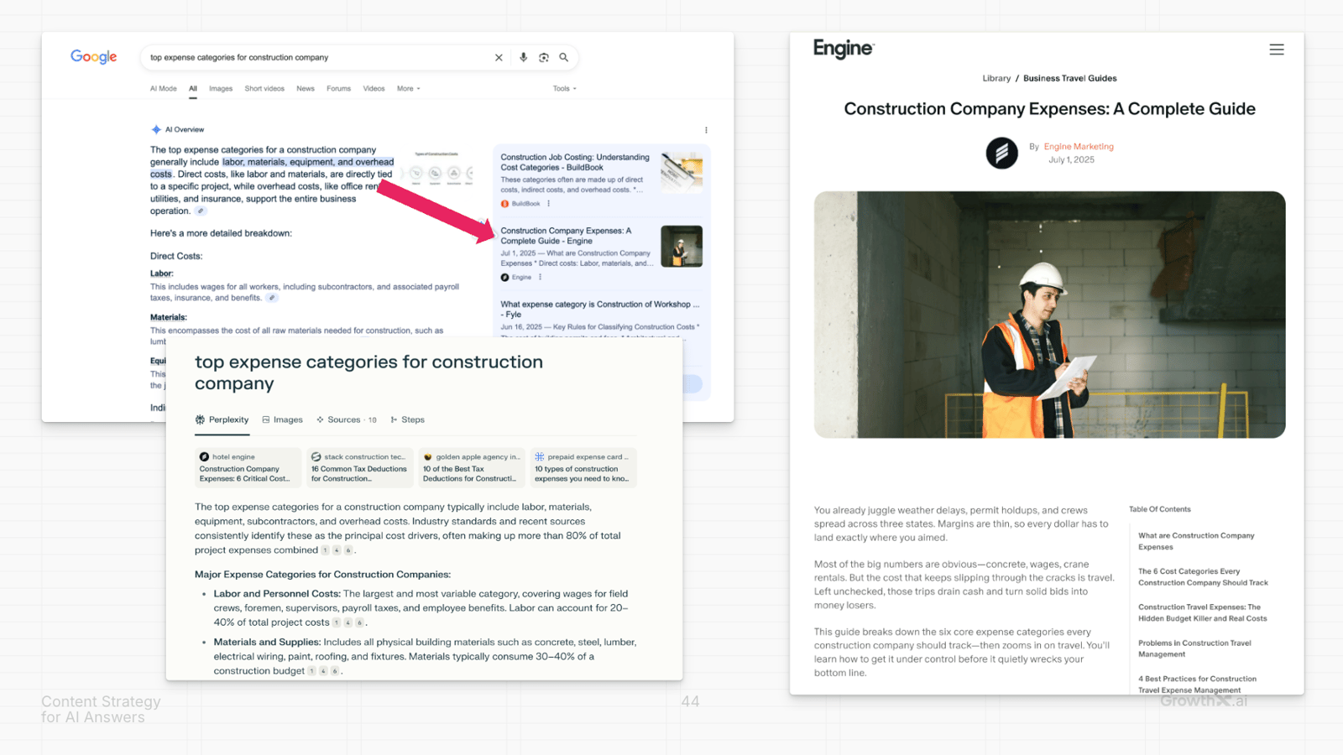This screenshot has width=1343, height=755.
Task: Expand the More search filters dropdown
Action: (x=409, y=89)
